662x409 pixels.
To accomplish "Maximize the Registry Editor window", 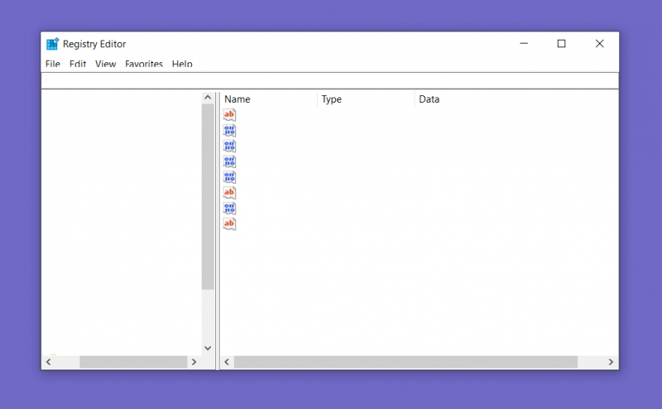I will tap(562, 44).
